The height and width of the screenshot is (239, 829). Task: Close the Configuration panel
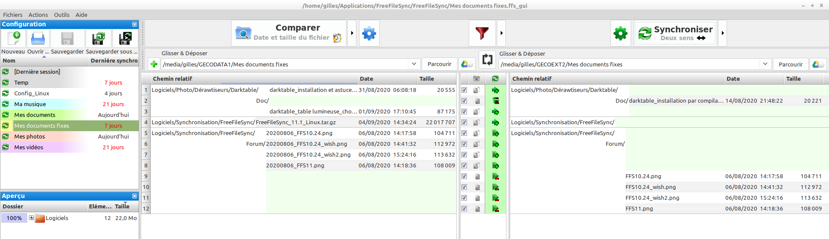pos(134,25)
